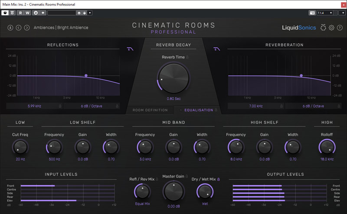This screenshot has width=347, height=214.
Task: Open the help question mark icon
Action: [x=340, y=28]
